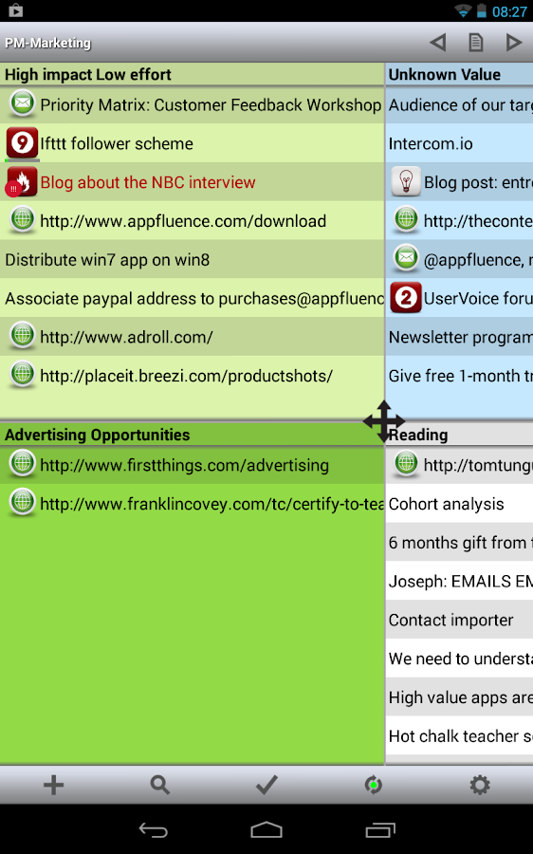Tap number 2 icon by UserVoice
This screenshot has height=854, width=533.
tap(406, 297)
